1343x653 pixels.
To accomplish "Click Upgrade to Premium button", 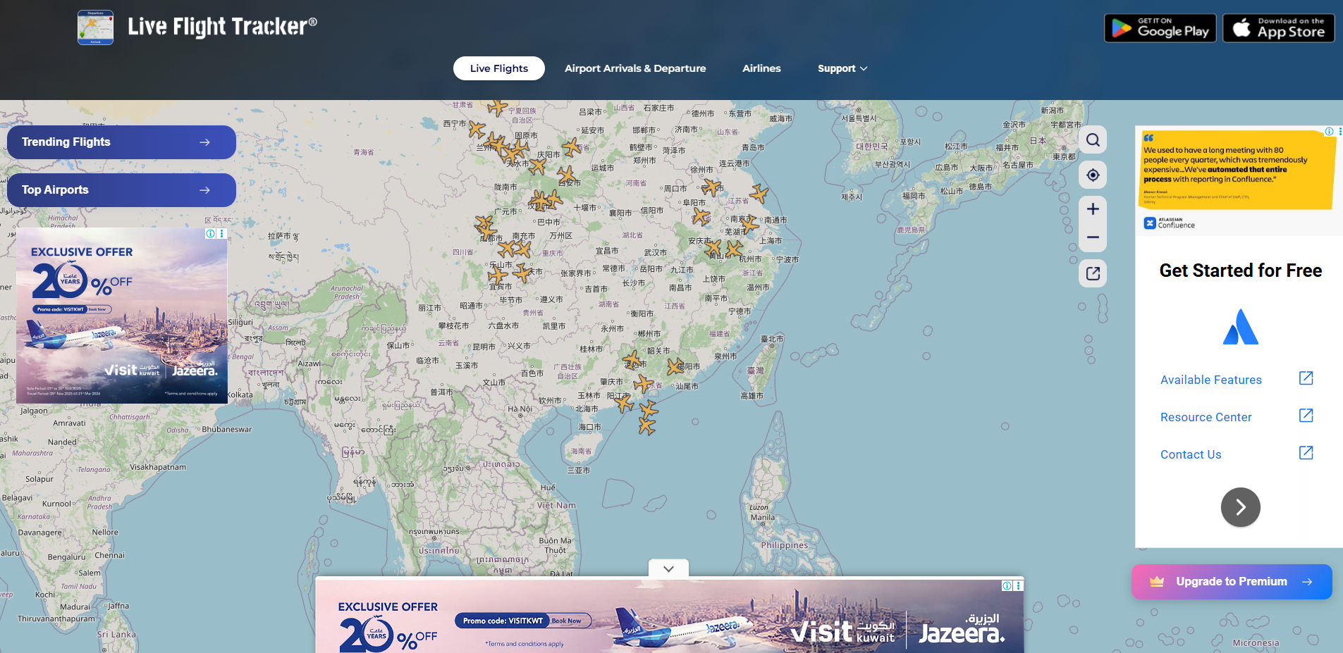I will click(x=1232, y=582).
